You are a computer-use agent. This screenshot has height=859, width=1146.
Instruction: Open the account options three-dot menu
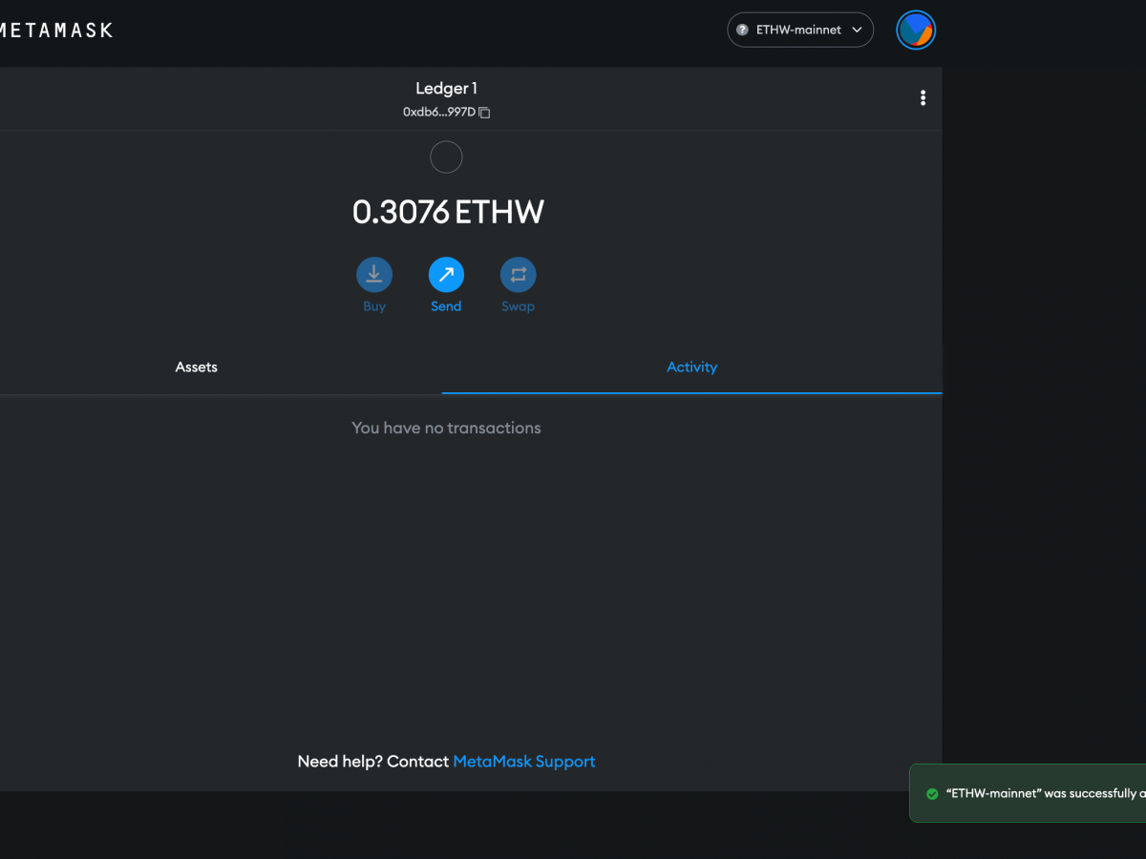923,97
